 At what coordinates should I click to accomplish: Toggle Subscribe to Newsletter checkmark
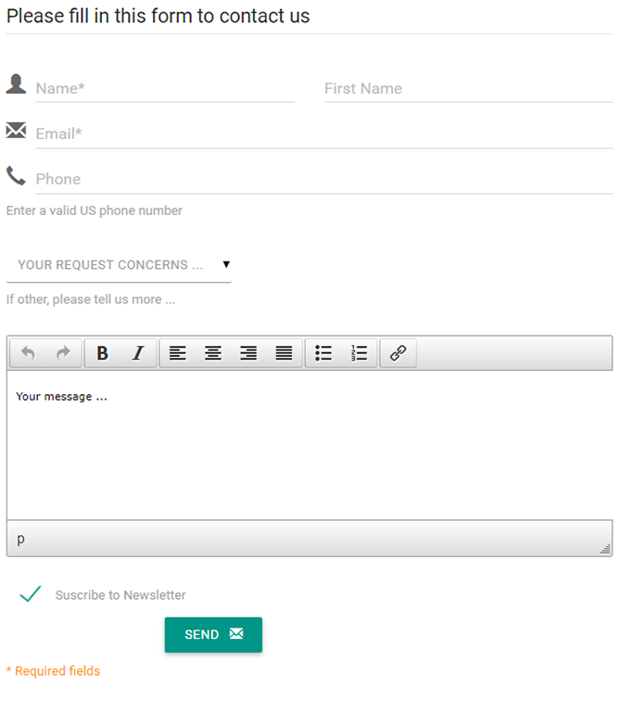[31, 594]
